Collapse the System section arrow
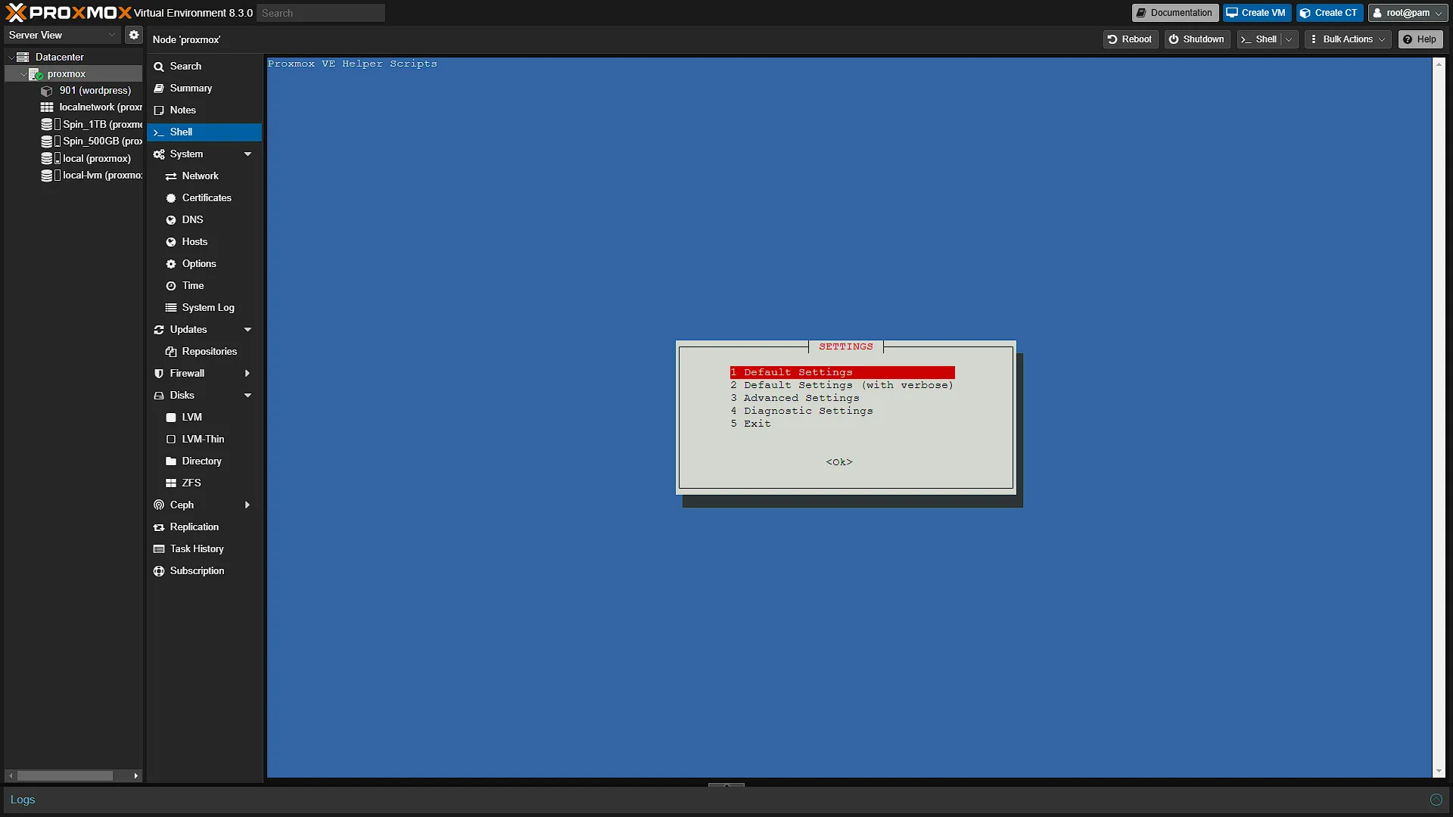Screen dimensions: 1453x817 [x=247, y=154]
